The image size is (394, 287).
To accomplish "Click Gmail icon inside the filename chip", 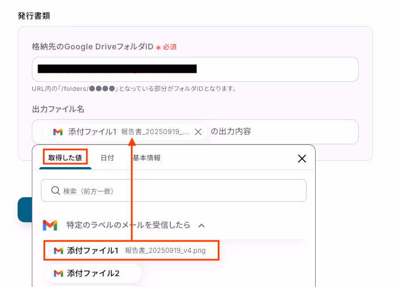I will 58,132.
